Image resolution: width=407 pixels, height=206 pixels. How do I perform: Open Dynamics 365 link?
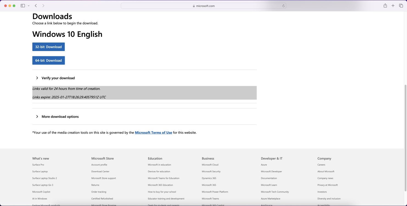click(209, 178)
